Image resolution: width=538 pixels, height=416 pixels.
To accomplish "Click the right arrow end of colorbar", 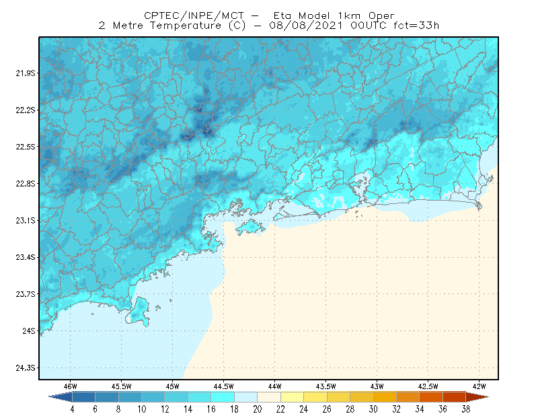I will click(477, 396).
